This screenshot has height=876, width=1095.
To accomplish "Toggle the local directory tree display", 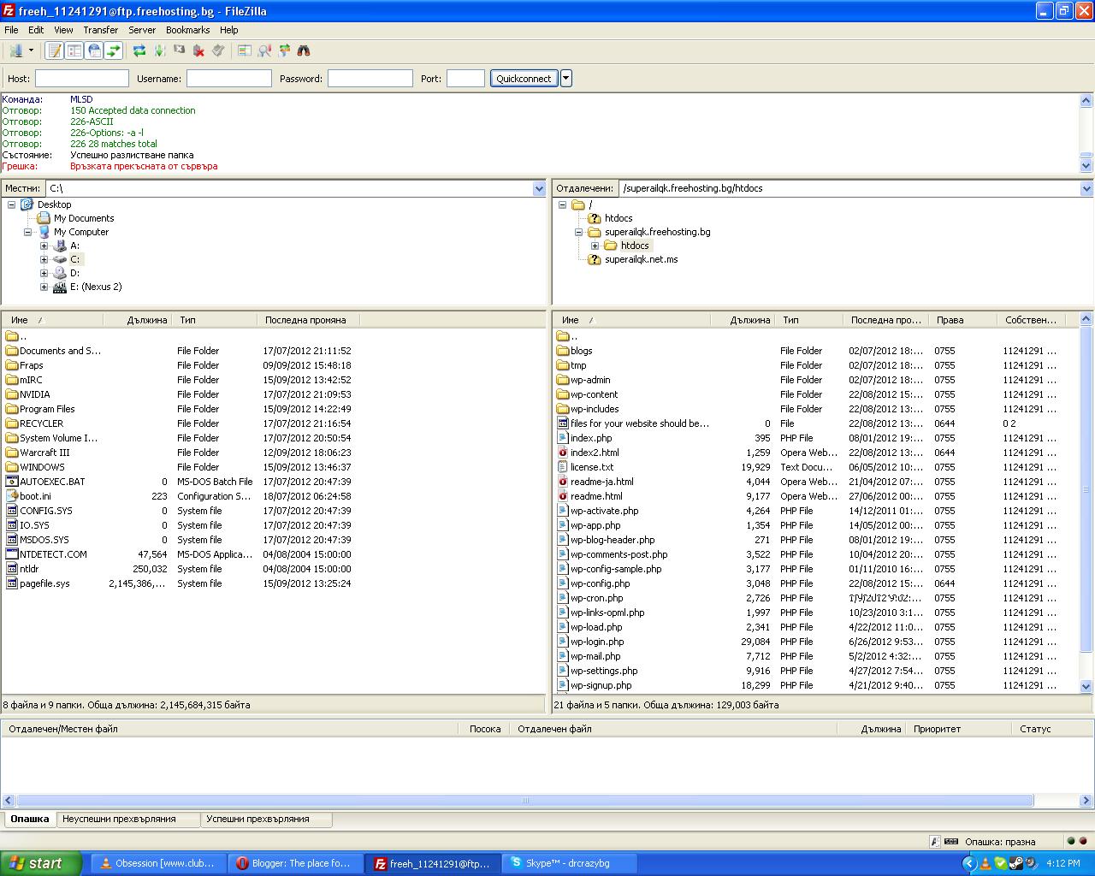I will 74,51.
